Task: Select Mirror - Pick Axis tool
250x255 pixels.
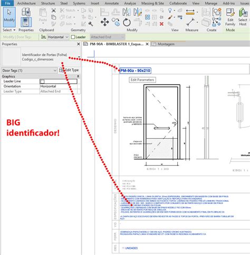Action: 127,12
